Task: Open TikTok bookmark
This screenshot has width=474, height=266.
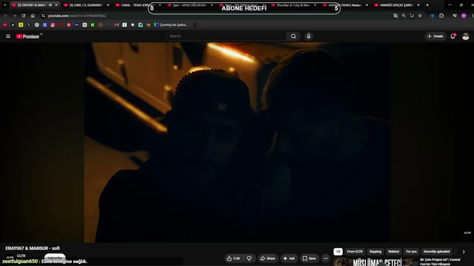Action: [13, 25]
